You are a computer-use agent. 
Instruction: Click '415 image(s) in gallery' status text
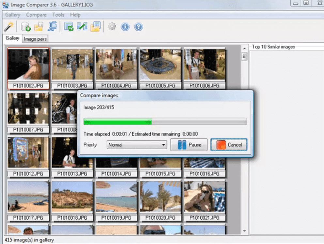point(29,240)
